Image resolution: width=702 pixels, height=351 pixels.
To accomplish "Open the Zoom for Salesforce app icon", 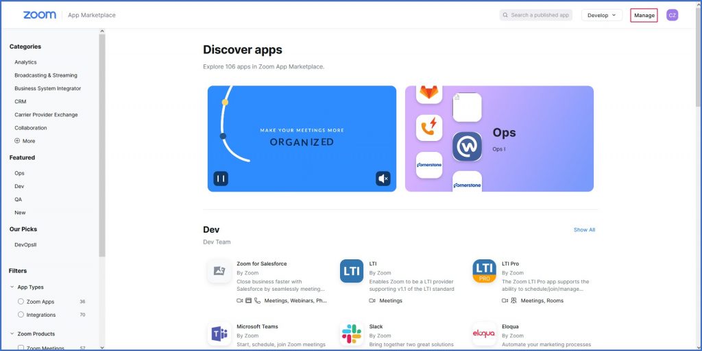I will (219, 272).
